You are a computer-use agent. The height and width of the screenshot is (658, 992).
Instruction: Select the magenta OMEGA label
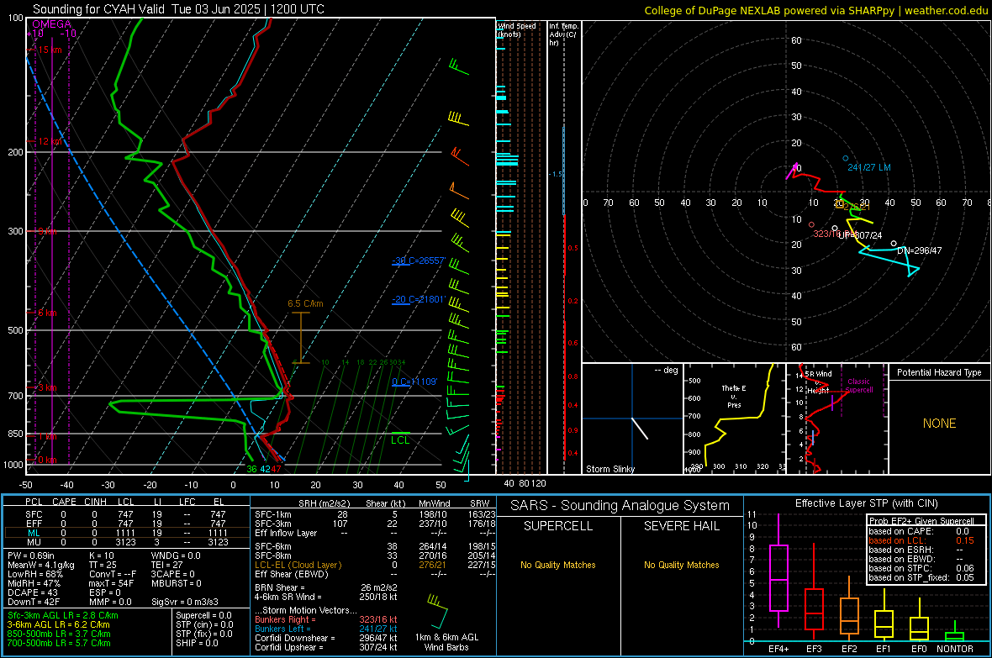click(x=51, y=24)
